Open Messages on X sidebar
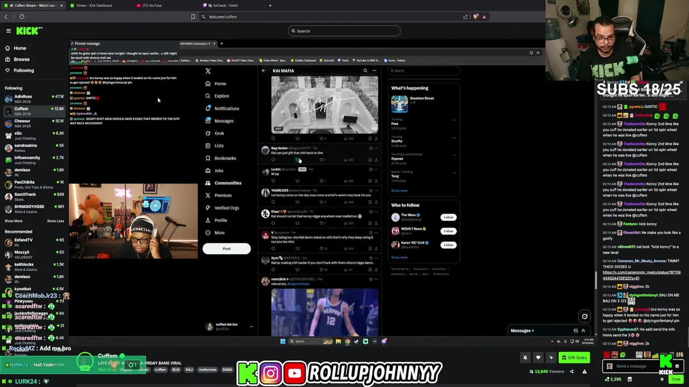The width and height of the screenshot is (689, 387). [x=220, y=121]
